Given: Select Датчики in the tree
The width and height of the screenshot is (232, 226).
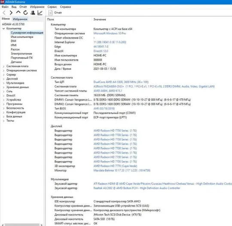Looking at the screenshot, I should [16, 62].
